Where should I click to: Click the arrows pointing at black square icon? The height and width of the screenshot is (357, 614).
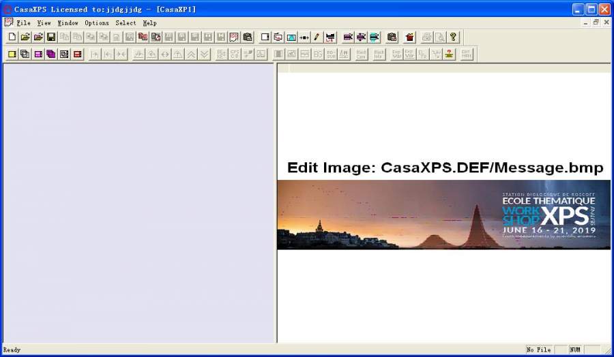(304, 37)
